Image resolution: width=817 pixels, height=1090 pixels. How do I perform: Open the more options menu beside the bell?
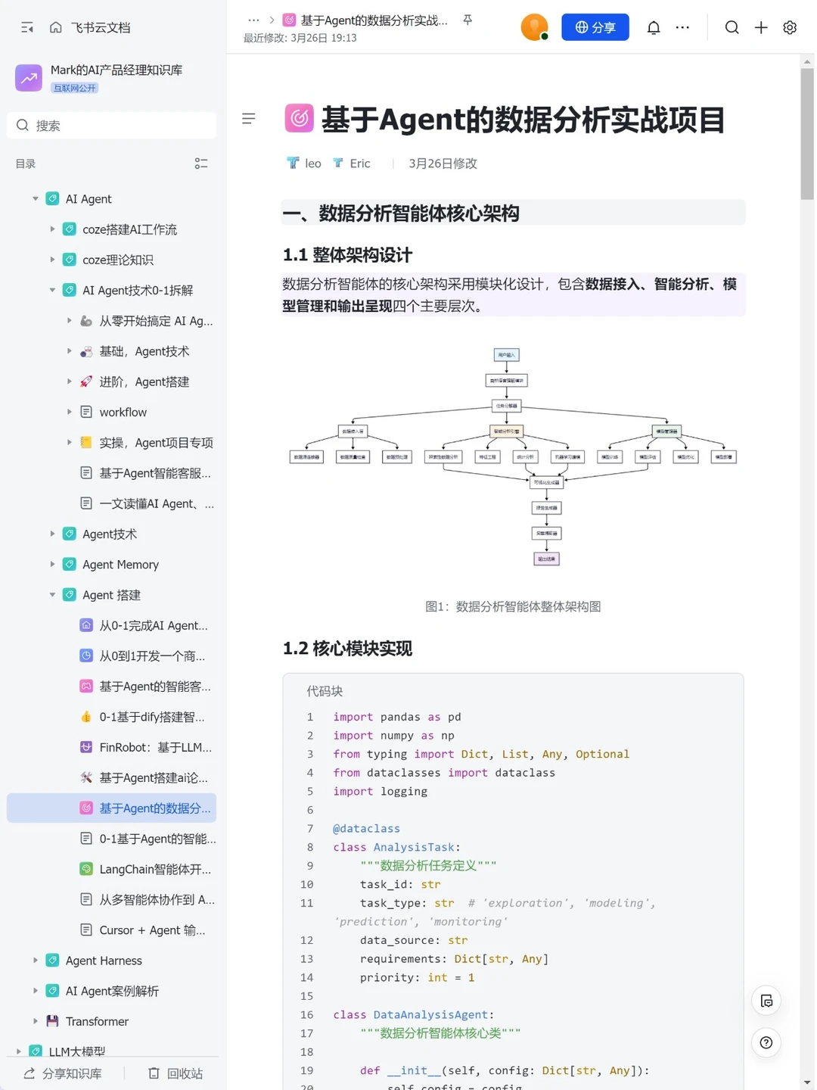[x=682, y=27]
